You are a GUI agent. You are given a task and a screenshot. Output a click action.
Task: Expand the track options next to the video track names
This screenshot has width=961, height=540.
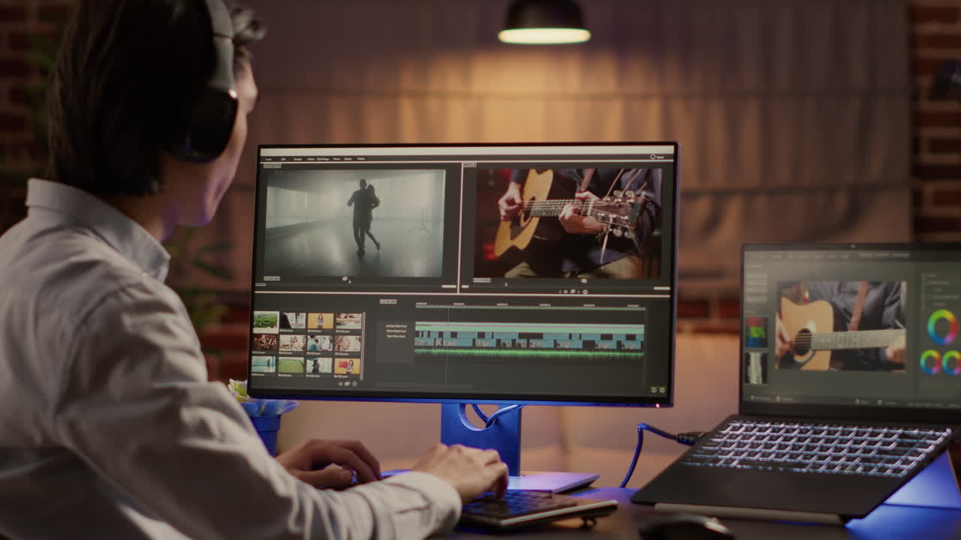point(409,330)
